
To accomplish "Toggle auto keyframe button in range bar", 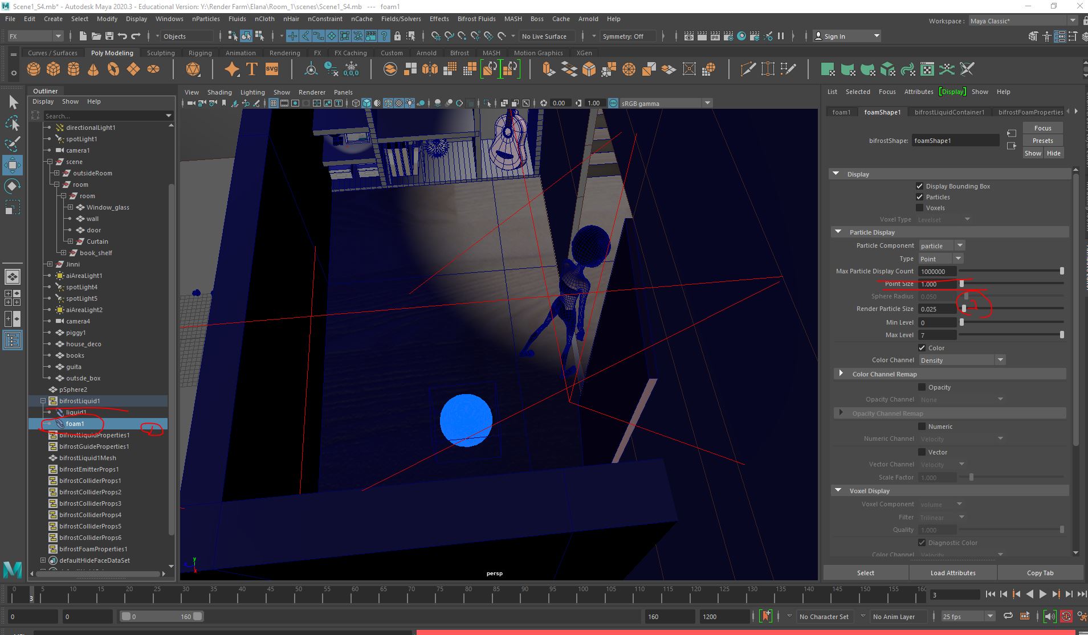I will [1066, 616].
